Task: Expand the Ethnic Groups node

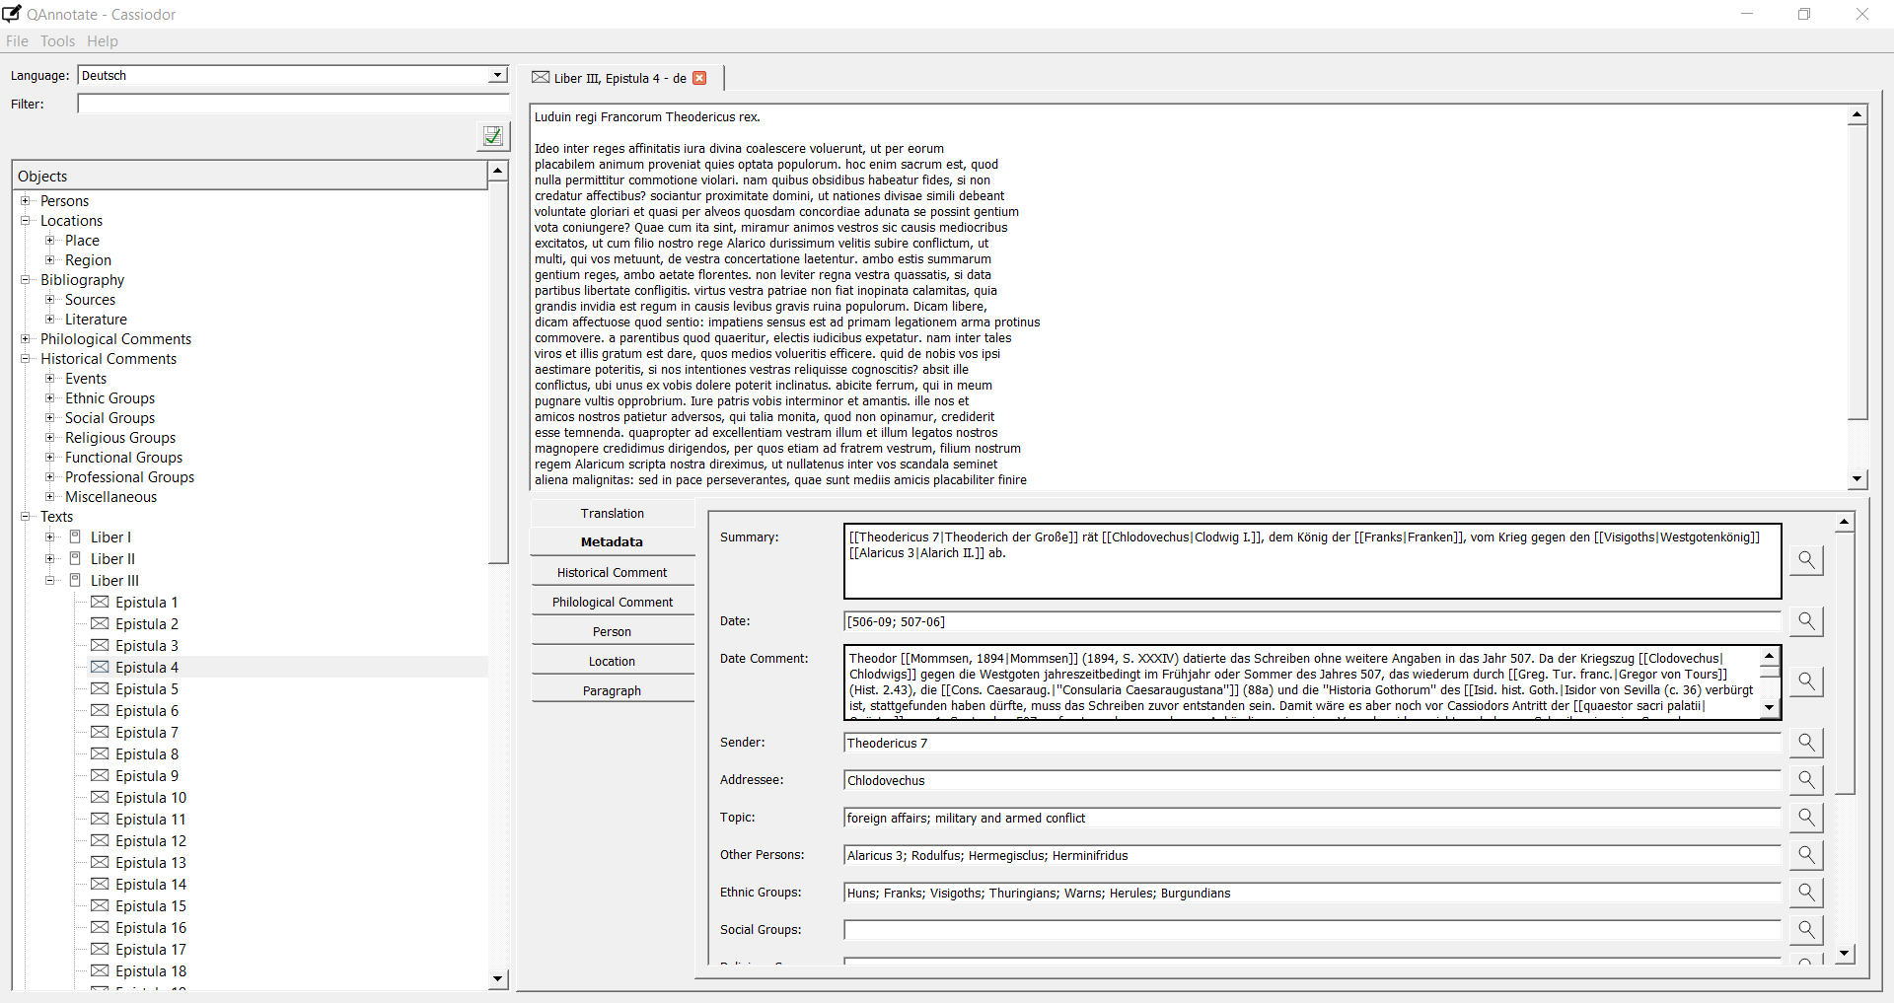Action: [50, 398]
